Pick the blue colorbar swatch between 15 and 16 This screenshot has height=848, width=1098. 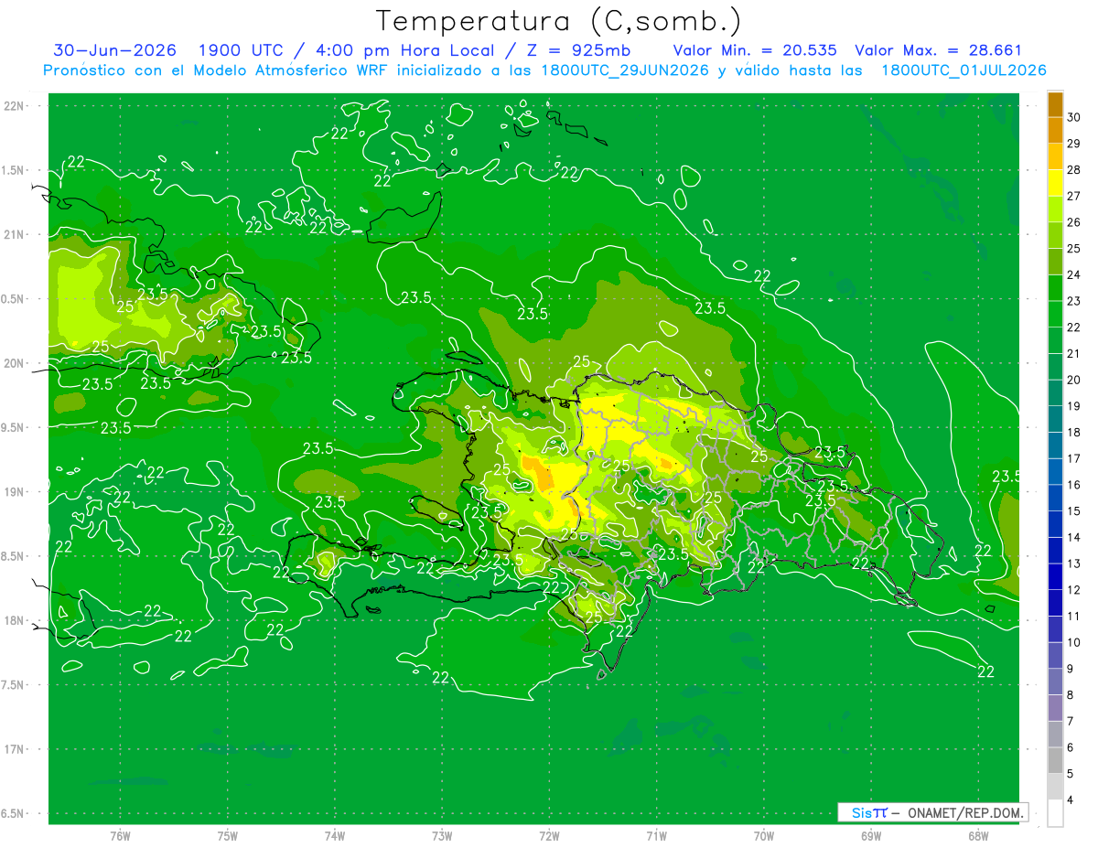click(1055, 499)
